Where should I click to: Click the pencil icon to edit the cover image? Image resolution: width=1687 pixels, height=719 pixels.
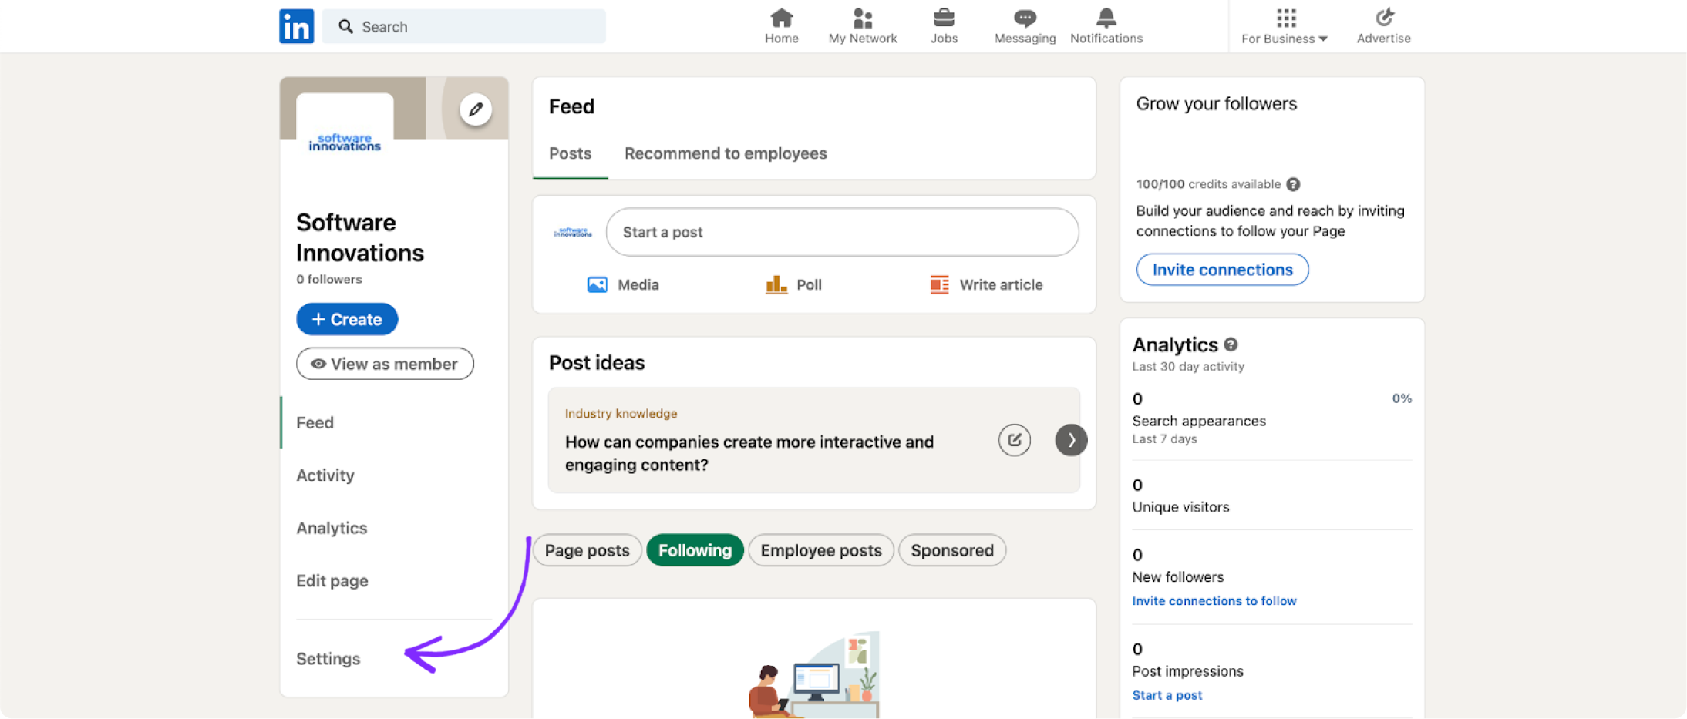476,109
